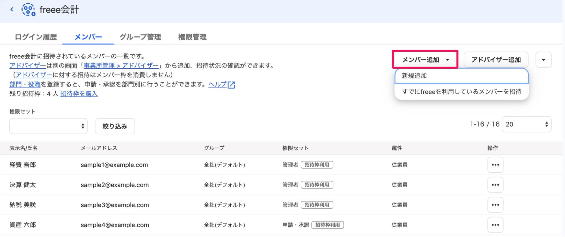The image size is (565, 237).
Task: Follow the 招待枠を購入 link
Action: click(x=79, y=94)
